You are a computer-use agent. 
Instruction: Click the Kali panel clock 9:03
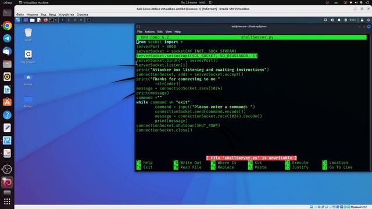[353, 20]
